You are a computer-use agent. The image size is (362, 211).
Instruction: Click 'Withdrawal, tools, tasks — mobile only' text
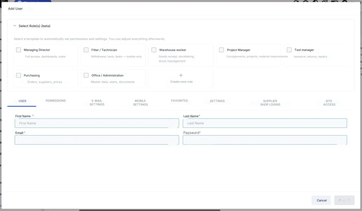click(x=116, y=57)
